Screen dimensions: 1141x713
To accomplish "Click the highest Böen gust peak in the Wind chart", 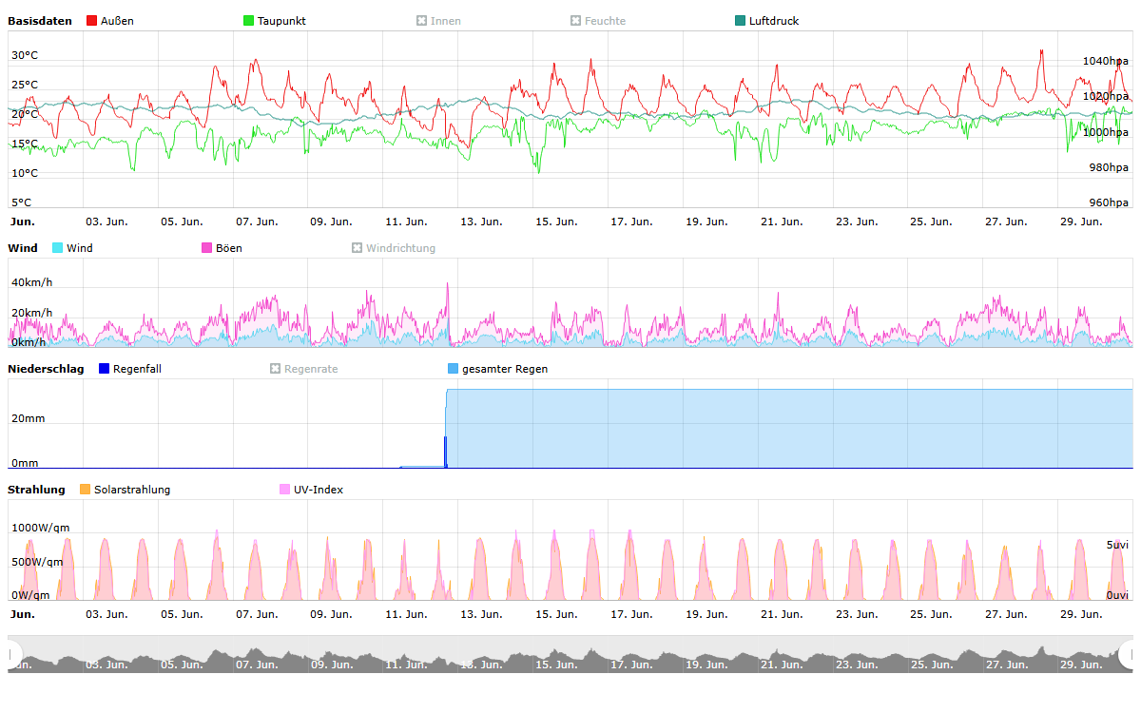I will tap(447, 285).
